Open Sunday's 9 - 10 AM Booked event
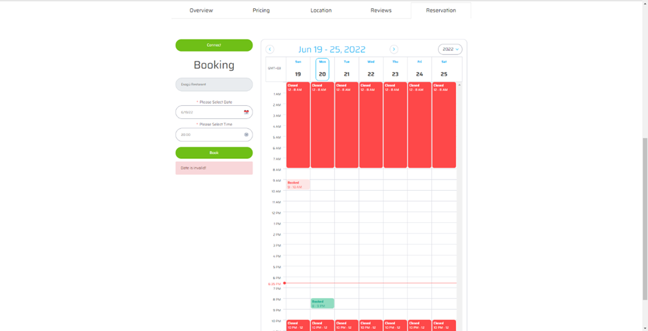 pyautogui.click(x=298, y=184)
